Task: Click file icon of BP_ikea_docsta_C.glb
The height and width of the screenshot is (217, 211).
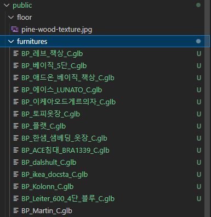Action: pos(16,174)
